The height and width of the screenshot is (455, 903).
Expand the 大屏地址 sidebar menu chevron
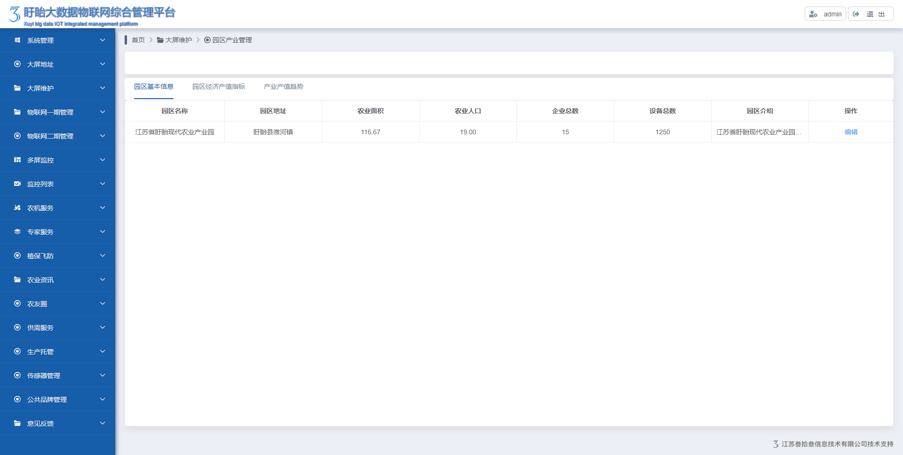click(103, 64)
